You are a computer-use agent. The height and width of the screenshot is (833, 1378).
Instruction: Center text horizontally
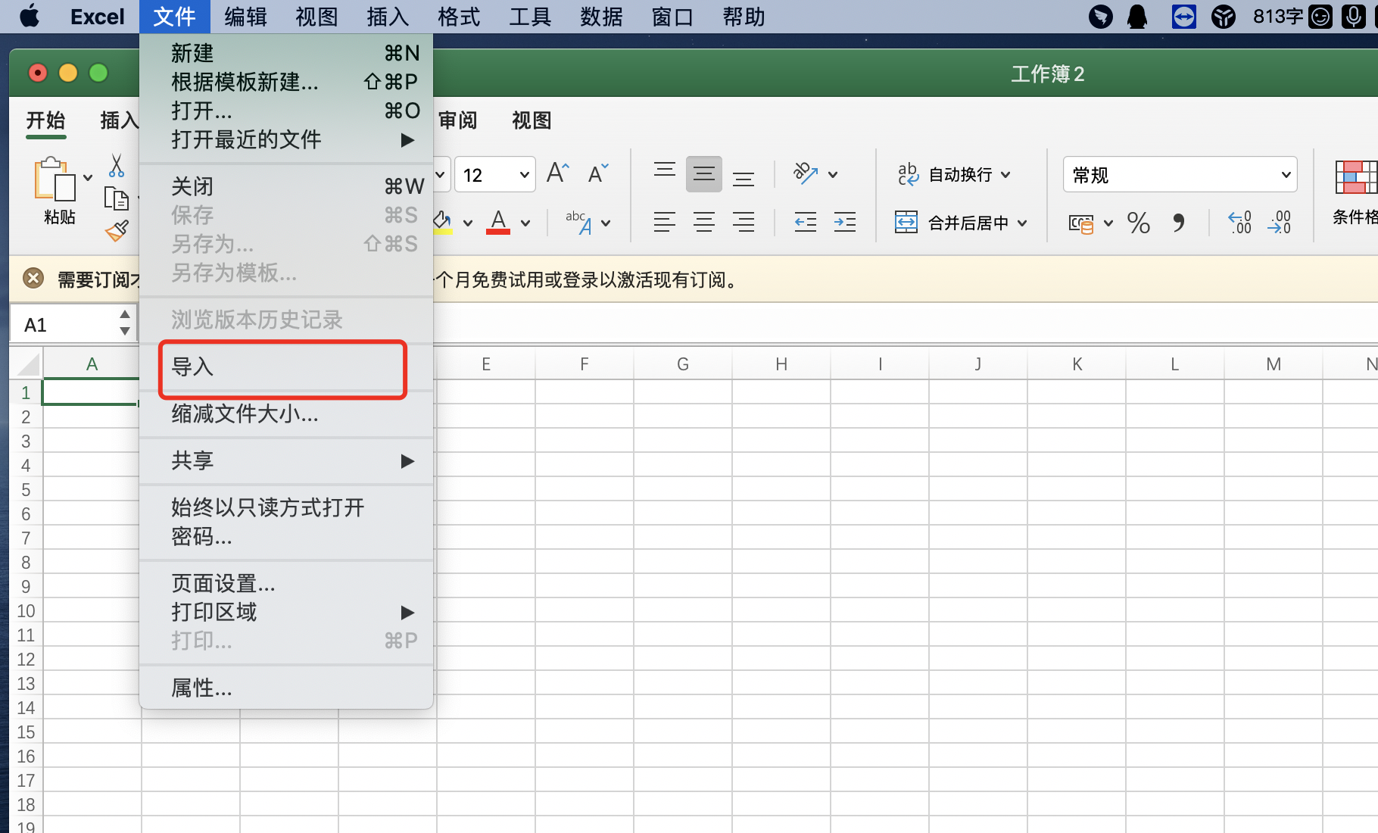tap(704, 223)
